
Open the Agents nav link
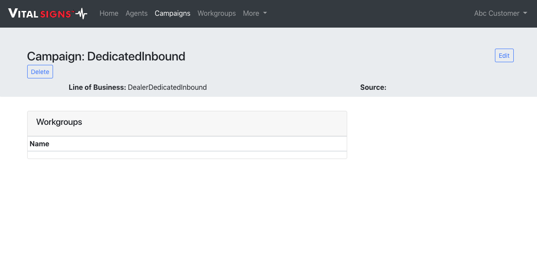tap(136, 14)
